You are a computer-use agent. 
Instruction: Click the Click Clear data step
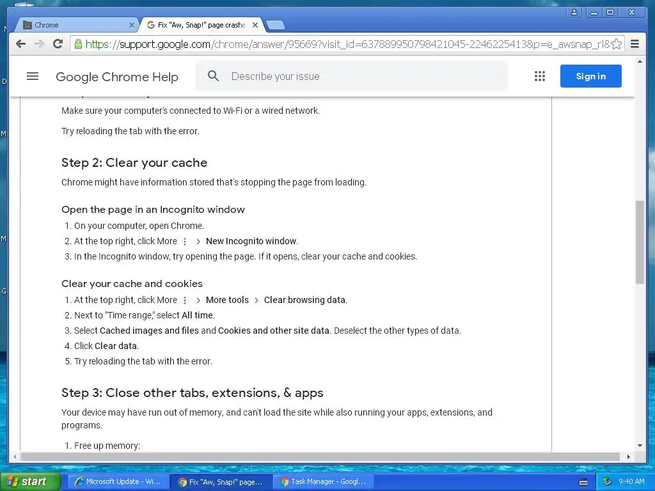[106, 346]
